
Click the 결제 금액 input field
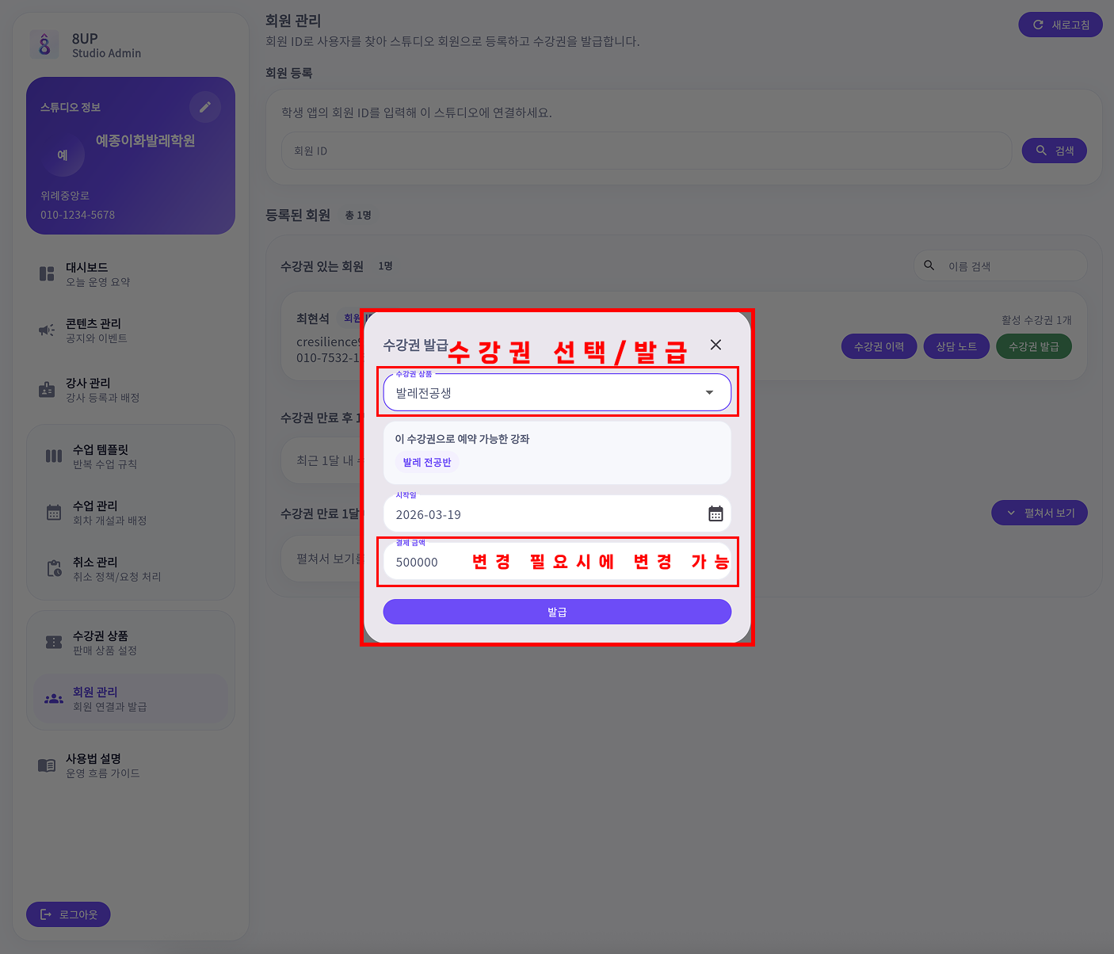pos(557,562)
